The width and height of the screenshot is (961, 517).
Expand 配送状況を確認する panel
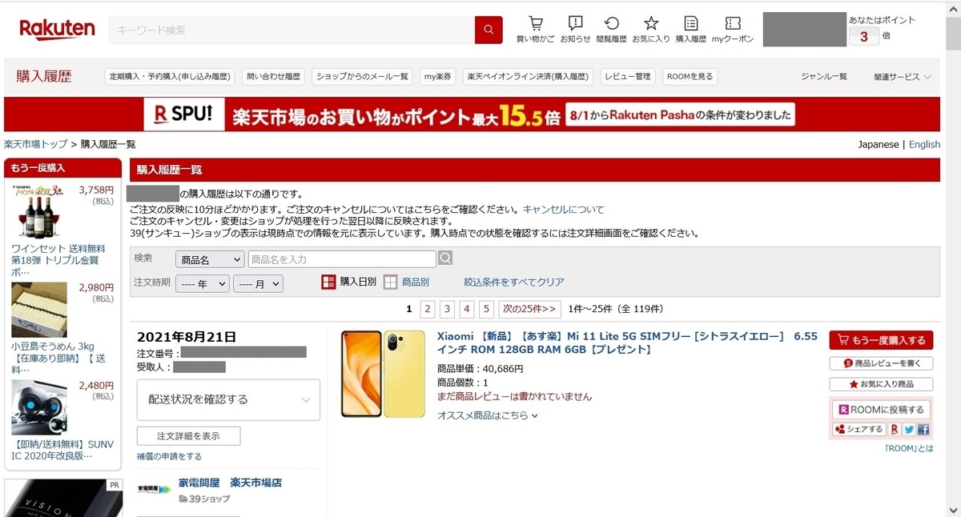[228, 399]
